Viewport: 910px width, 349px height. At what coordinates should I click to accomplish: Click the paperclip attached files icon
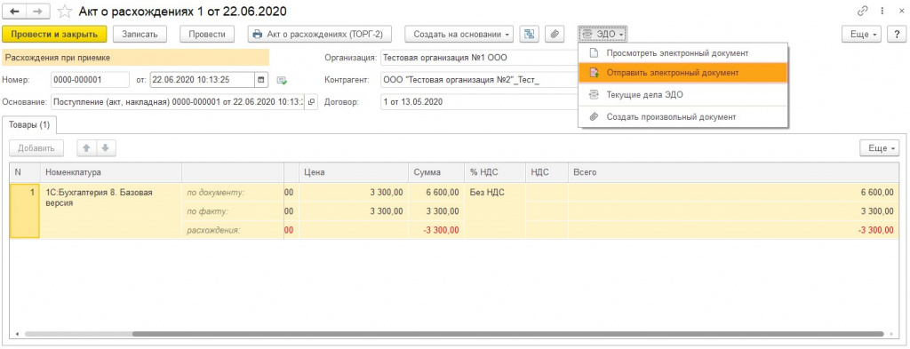pos(555,35)
